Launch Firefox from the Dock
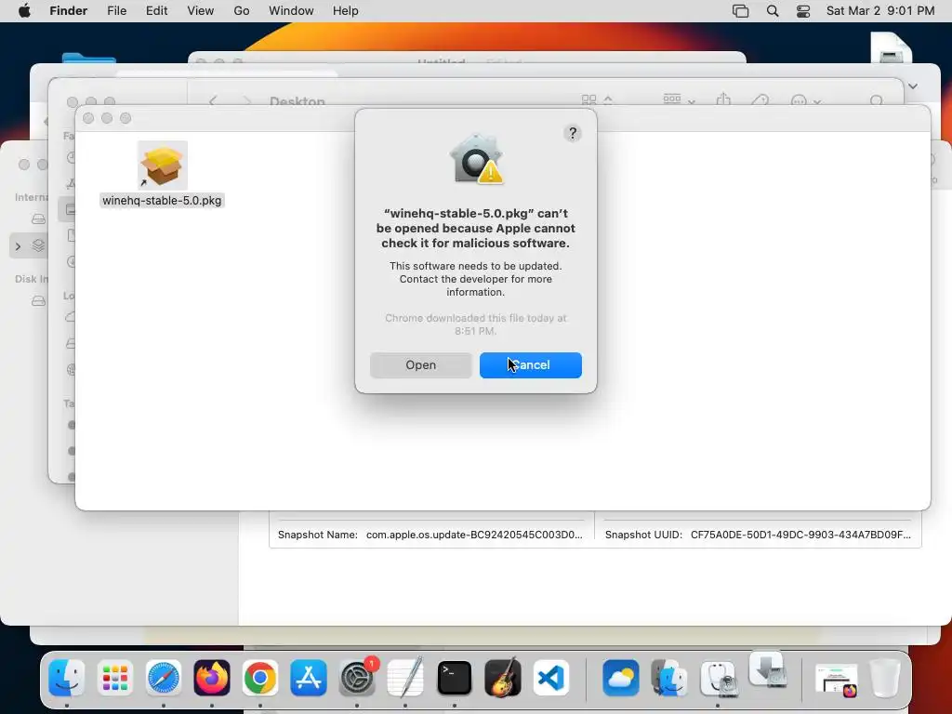The width and height of the screenshot is (952, 714). click(212, 678)
